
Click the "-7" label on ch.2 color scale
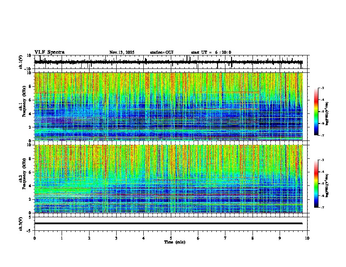322,207
